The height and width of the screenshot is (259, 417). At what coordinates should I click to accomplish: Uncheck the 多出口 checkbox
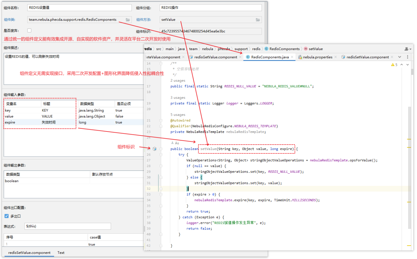point(6,216)
